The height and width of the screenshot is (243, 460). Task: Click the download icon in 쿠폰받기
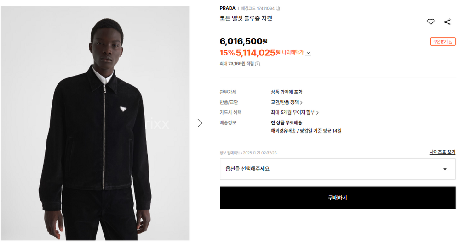[450, 42]
